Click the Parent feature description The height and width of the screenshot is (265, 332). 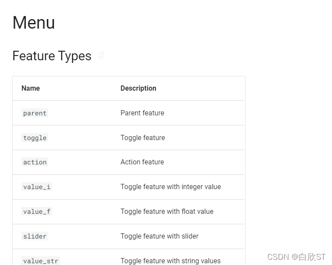(142, 113)
